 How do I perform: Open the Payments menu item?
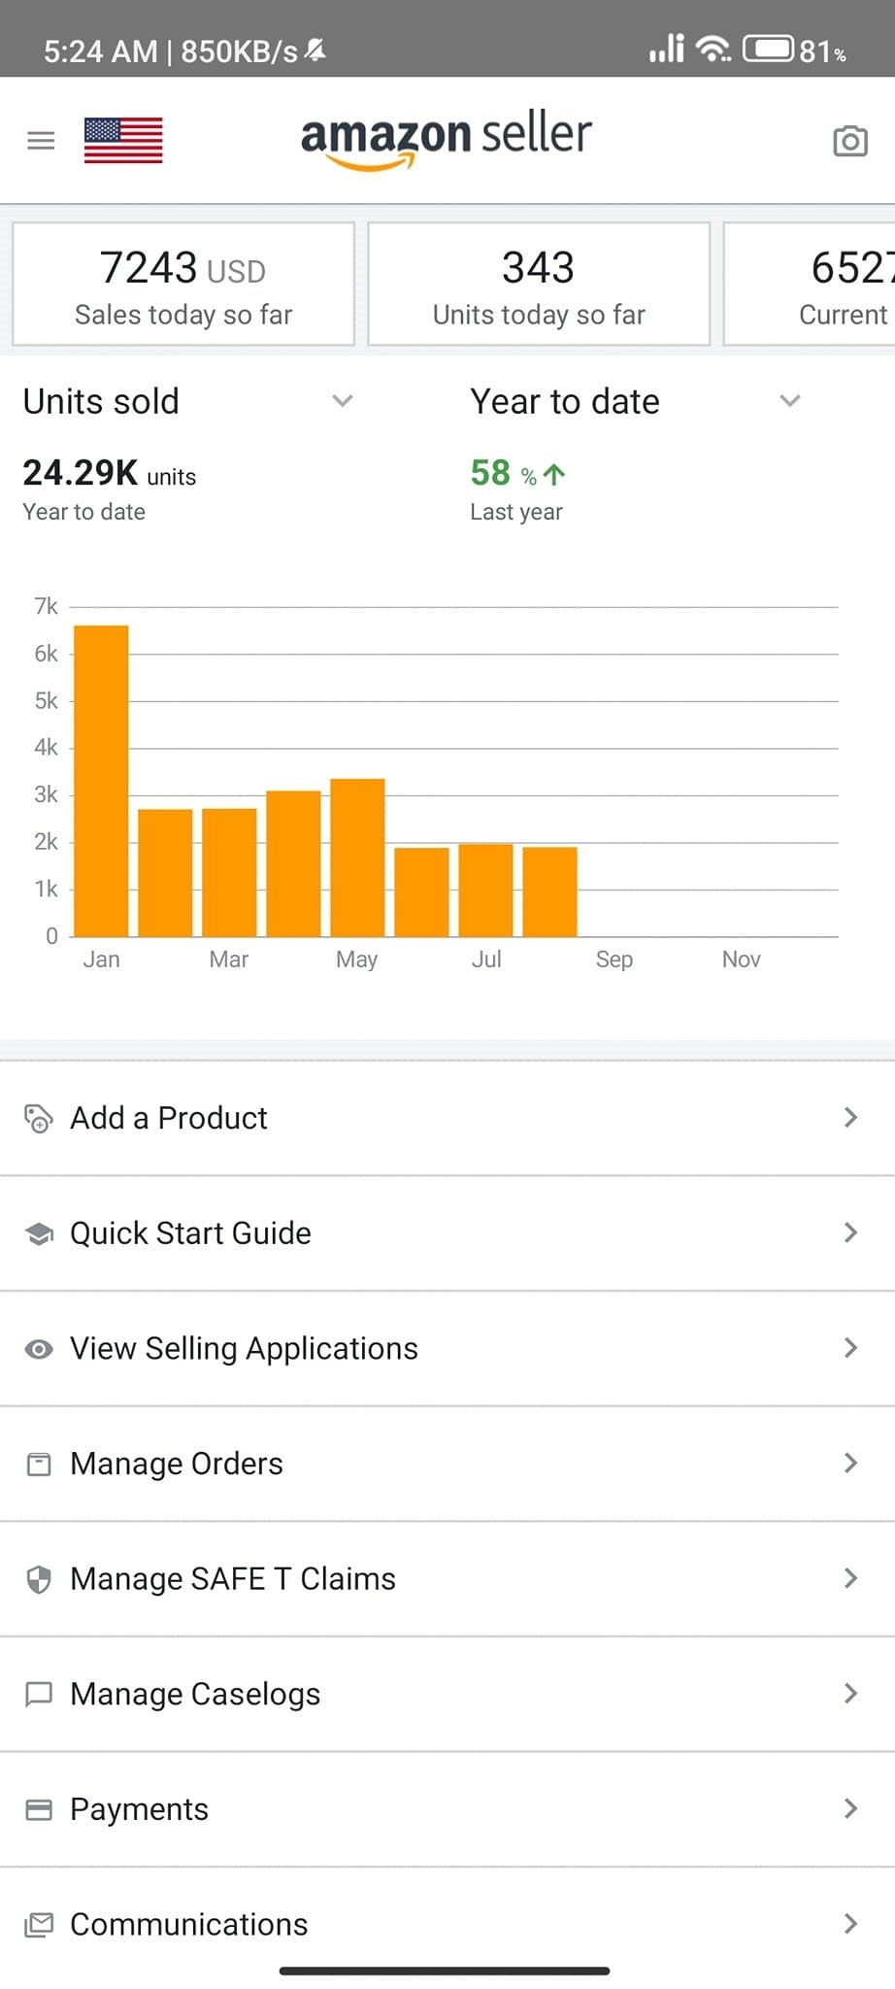point(140,1809)
